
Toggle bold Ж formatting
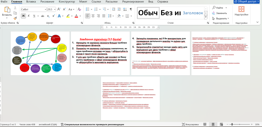tap(23, 16)
